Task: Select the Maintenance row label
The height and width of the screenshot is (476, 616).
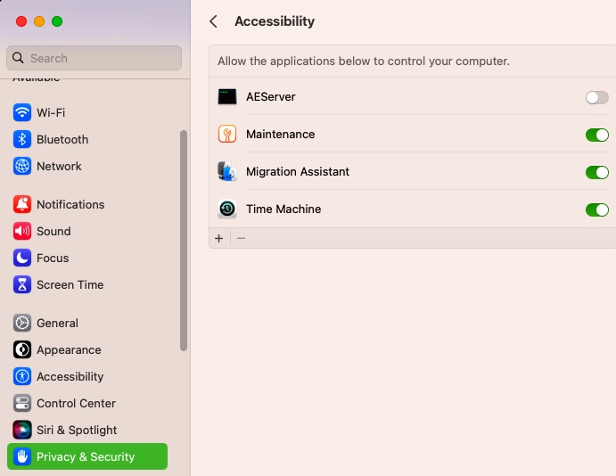Action: pyautogui.click(x=280, y=135)
